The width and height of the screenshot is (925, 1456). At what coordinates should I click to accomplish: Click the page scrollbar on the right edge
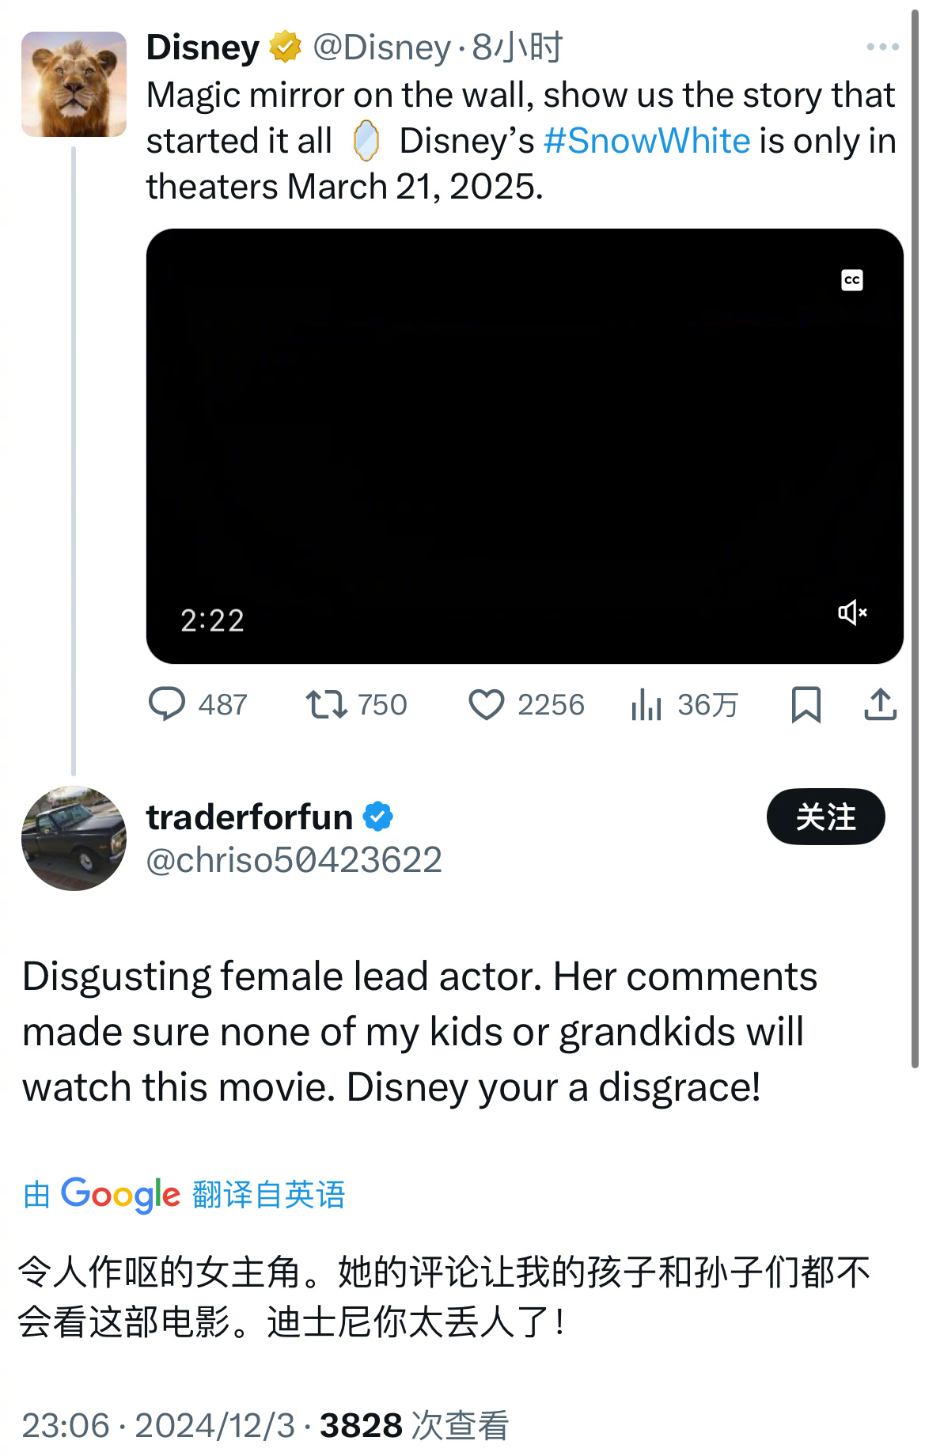[916, 538]
